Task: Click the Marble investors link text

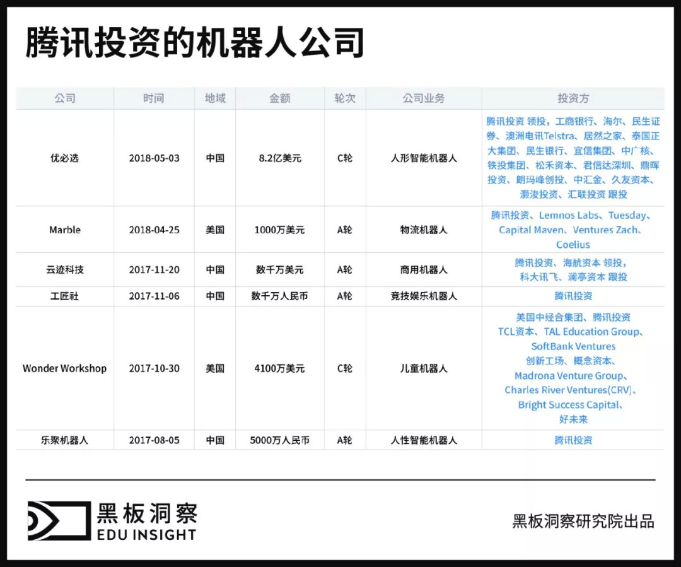Action: pos(573,230)
